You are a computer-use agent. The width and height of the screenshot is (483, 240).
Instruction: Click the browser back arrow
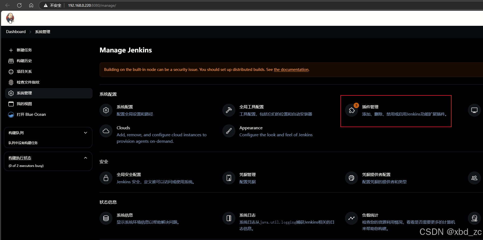[x=8, y=5]
